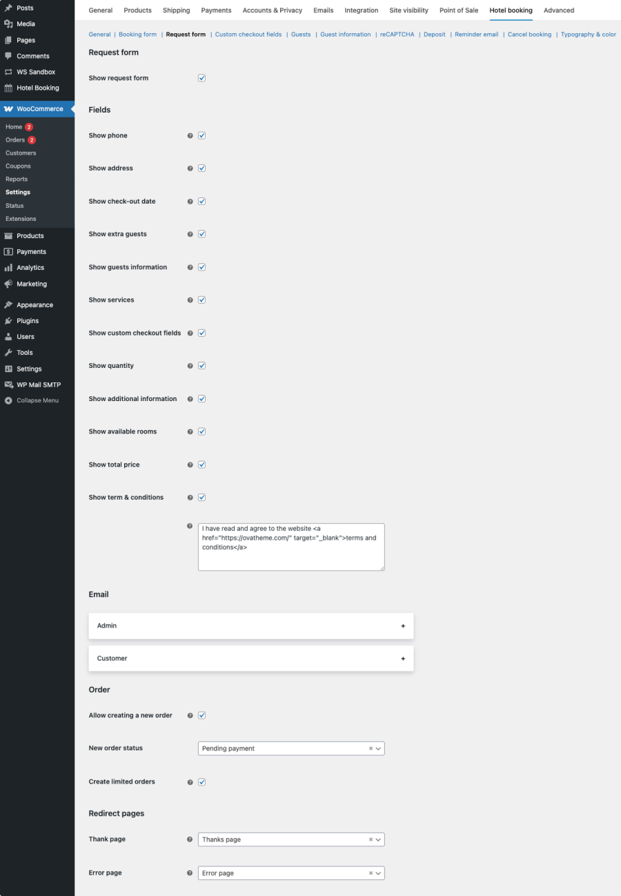
Task: Open WooCommerce Orders submenu
Action: (x=15, y=140)
